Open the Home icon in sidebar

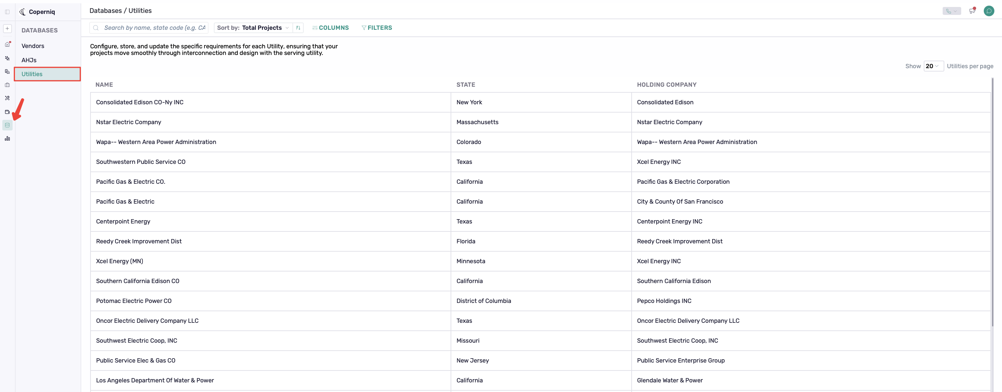tap(7, 44)
